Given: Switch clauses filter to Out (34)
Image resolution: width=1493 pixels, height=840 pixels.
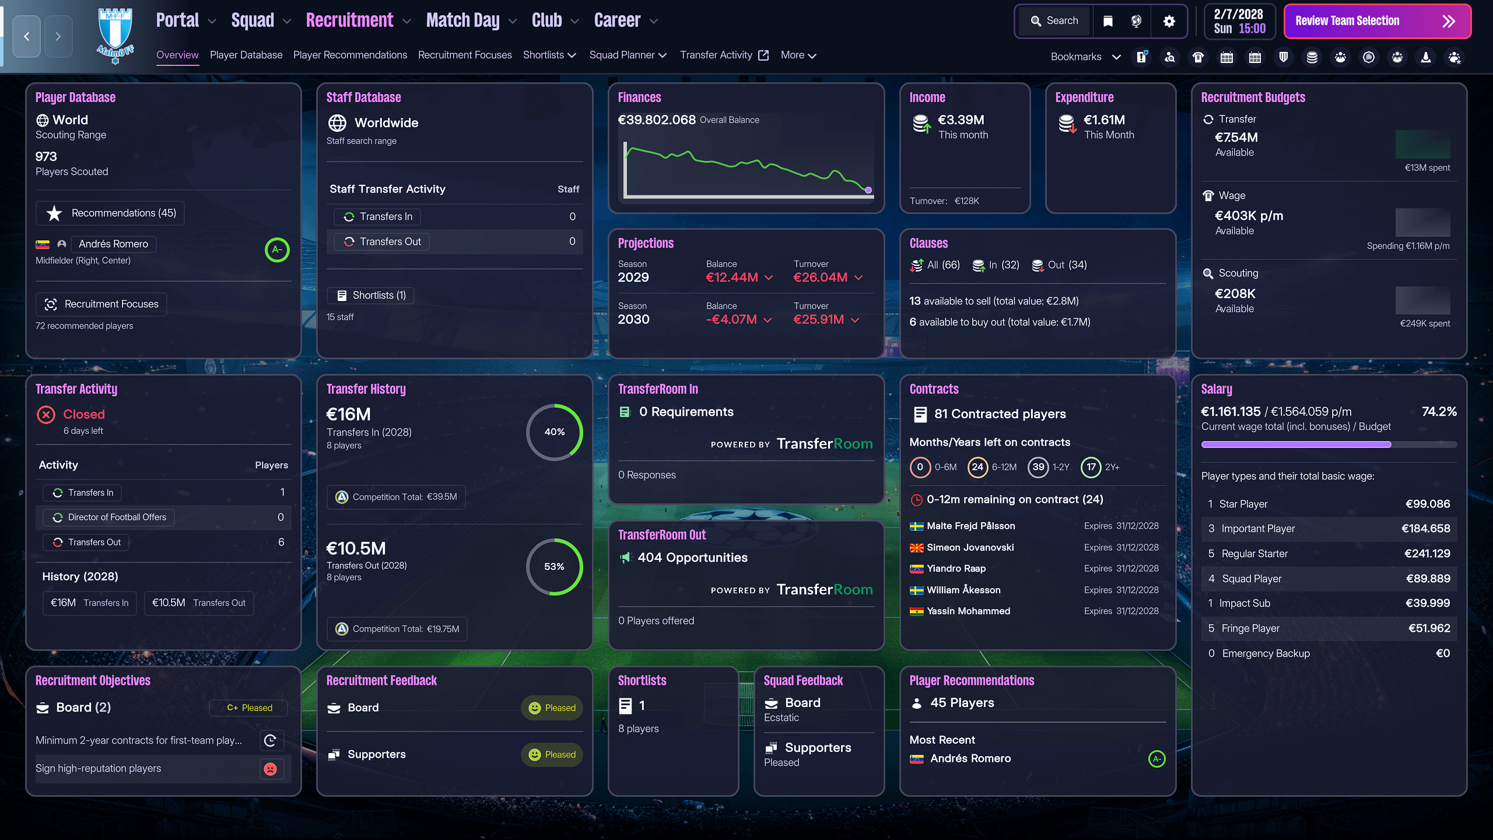Looking at the screenshot, I should tap(1059, 265).
